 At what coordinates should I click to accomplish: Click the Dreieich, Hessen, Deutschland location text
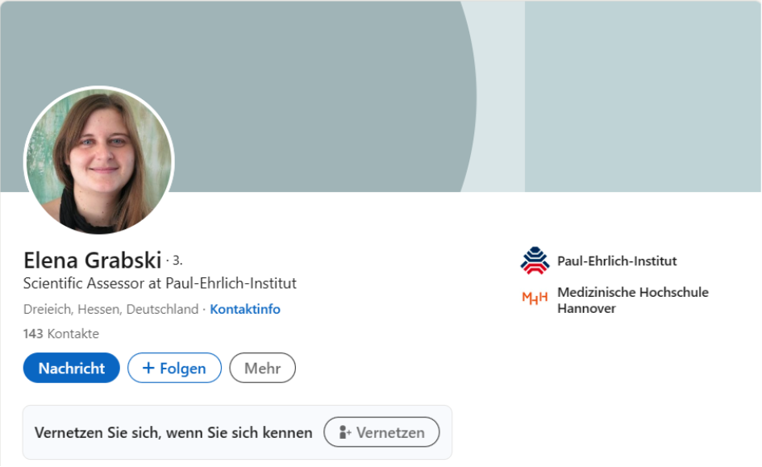[110, 309]
